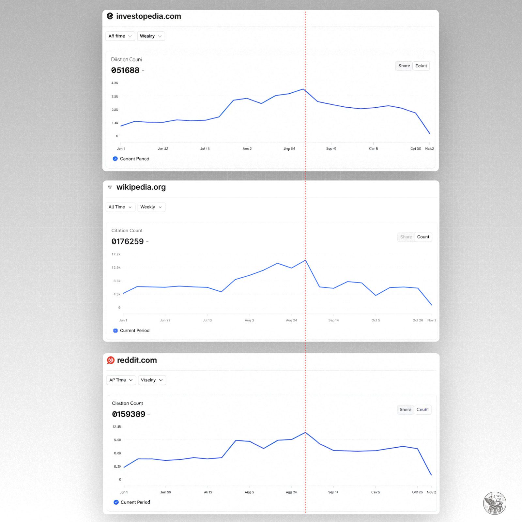The width and height of the screenshot is (522, 522).
Task: Click wikipedia chart peak data point
Action: point(305,260)
